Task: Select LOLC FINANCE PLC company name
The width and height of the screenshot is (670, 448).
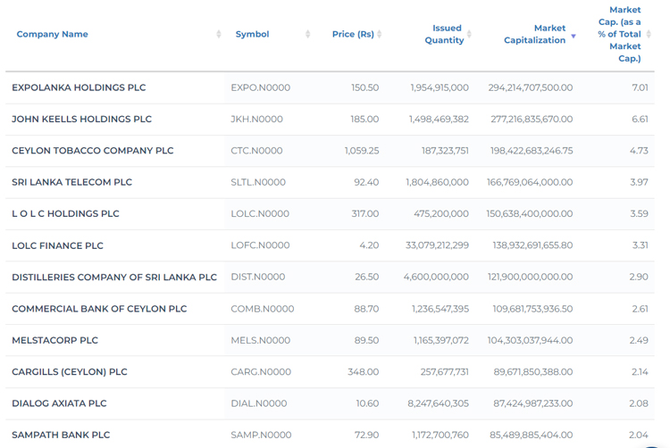Action: coord(57,245)
